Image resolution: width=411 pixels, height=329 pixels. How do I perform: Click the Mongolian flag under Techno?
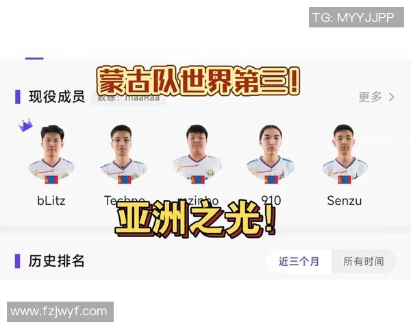pos(125,180)
